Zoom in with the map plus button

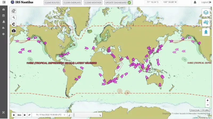point(207,100)
